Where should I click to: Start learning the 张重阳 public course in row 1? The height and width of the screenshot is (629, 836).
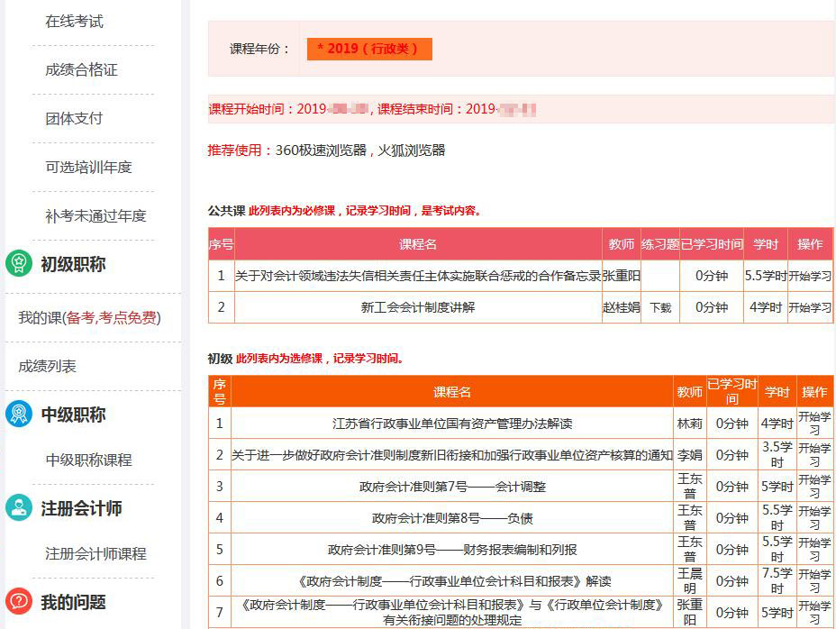point(810,276)
